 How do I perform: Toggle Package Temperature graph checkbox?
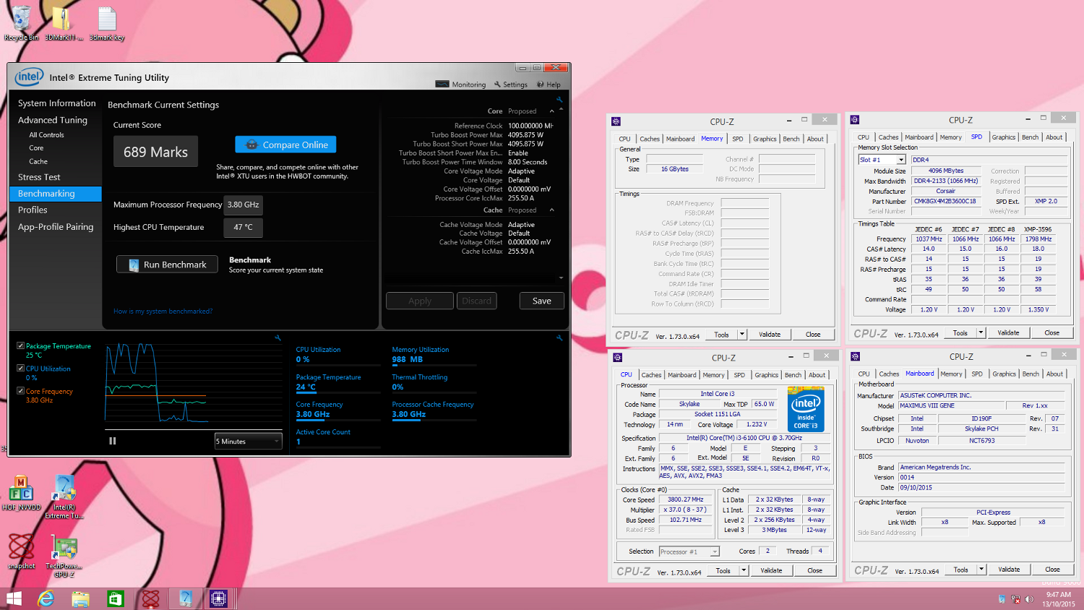21,345
